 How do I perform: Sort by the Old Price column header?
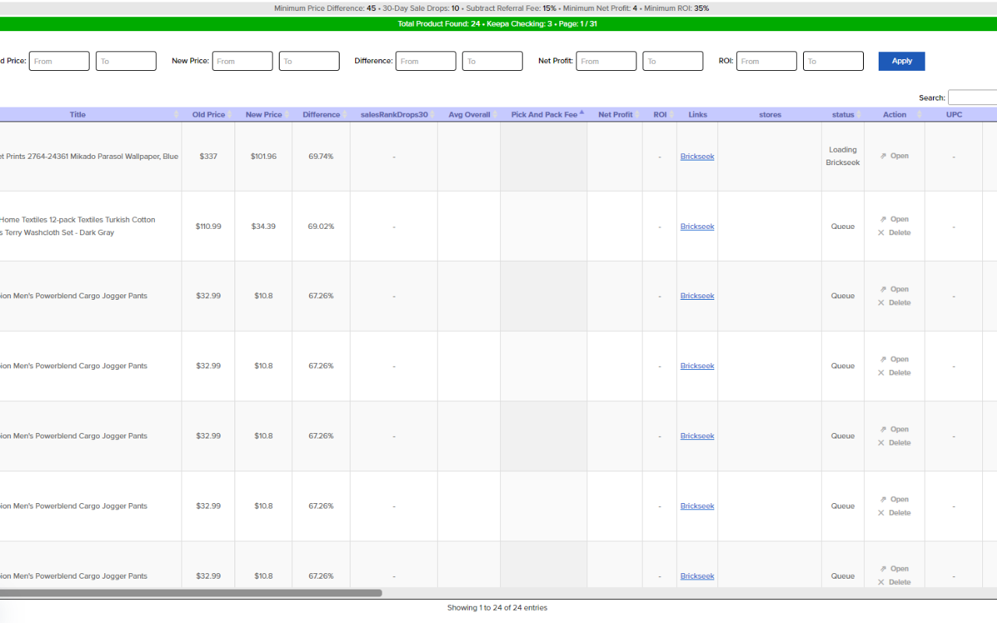click(x=209, y=114)
